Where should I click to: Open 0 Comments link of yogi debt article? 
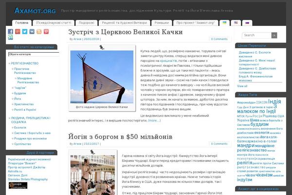(219, 144)
